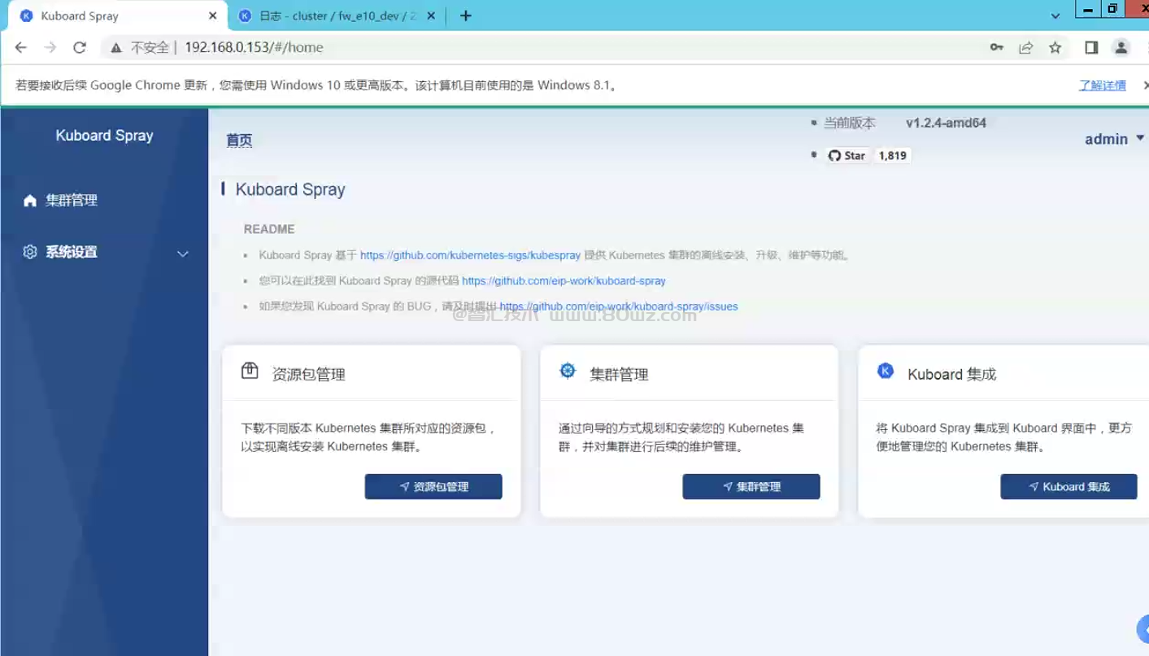The width and height of the screenshot is (1149, 656).
Task: Reload the current page
Action: coord(80,47)
